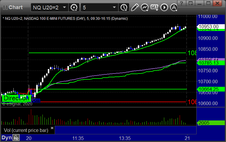
Task: Open the symbol settings gear menu
Action: (74, 7)
